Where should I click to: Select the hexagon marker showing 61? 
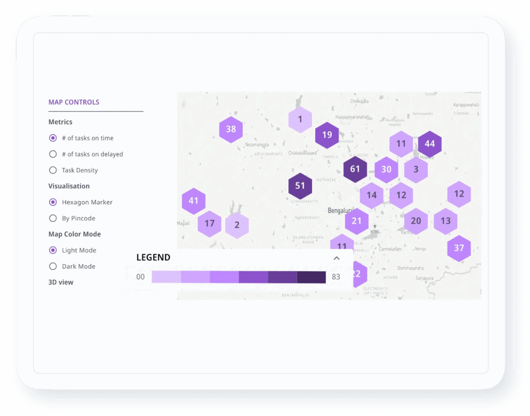point(355,169)
